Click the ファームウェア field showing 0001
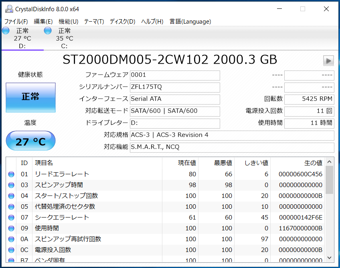The image size is (340, 268). tap(175, 75)
